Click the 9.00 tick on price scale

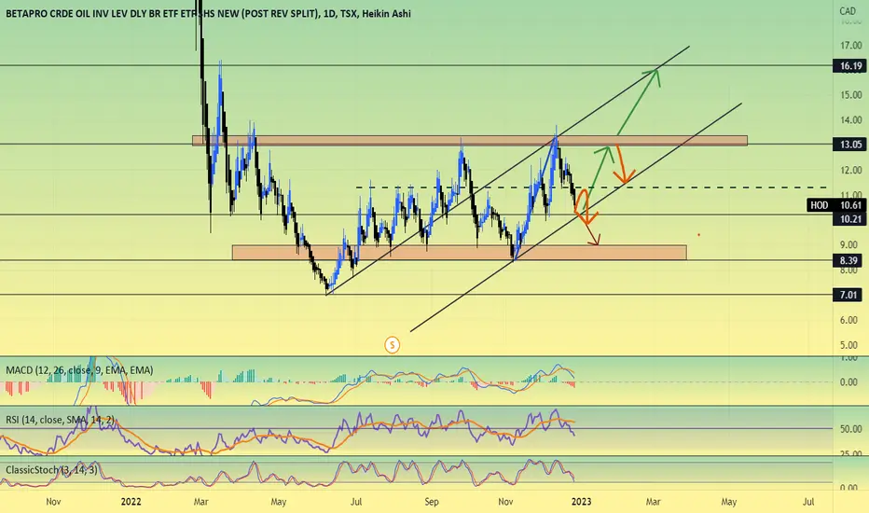849,244
